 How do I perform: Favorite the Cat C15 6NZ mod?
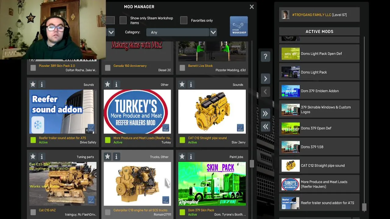point(33,157)
